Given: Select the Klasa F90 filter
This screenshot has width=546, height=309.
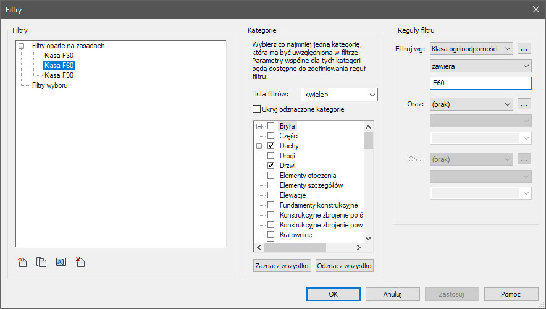Looking at the screenshot, I should pos(59,75).
